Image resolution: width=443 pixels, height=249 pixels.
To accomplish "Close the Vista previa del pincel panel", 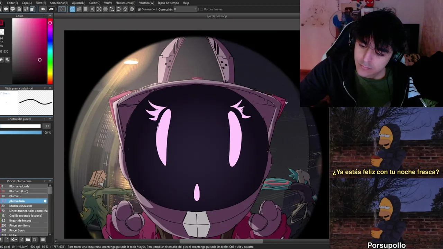I will click(50, 88).
